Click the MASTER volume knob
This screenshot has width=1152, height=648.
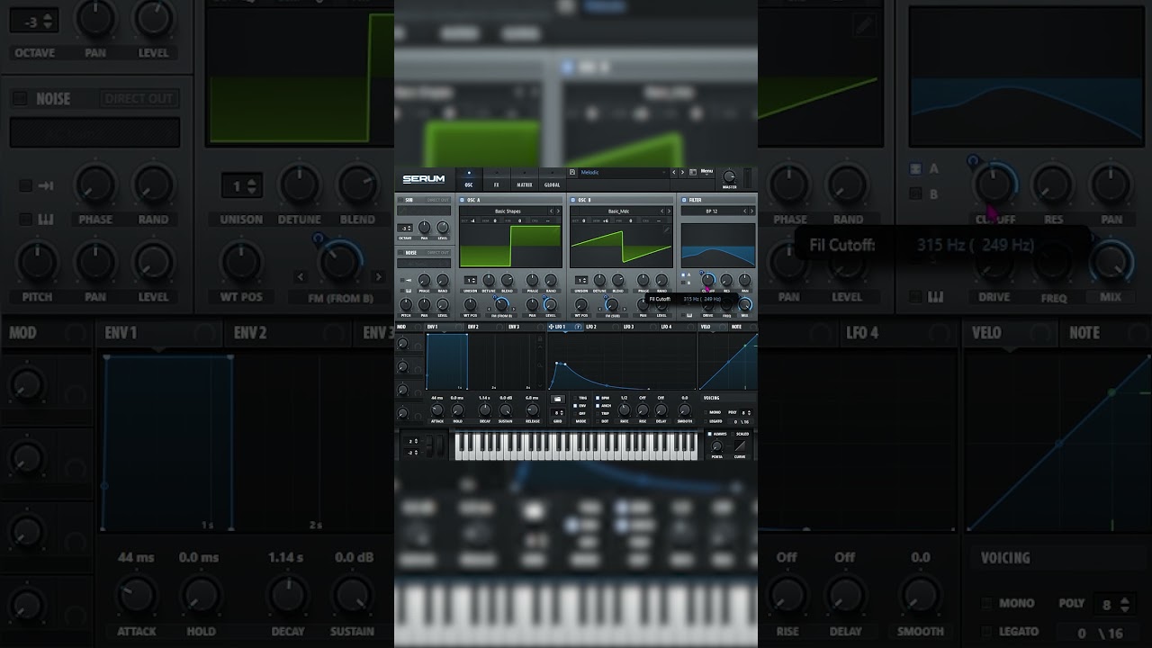729,176
